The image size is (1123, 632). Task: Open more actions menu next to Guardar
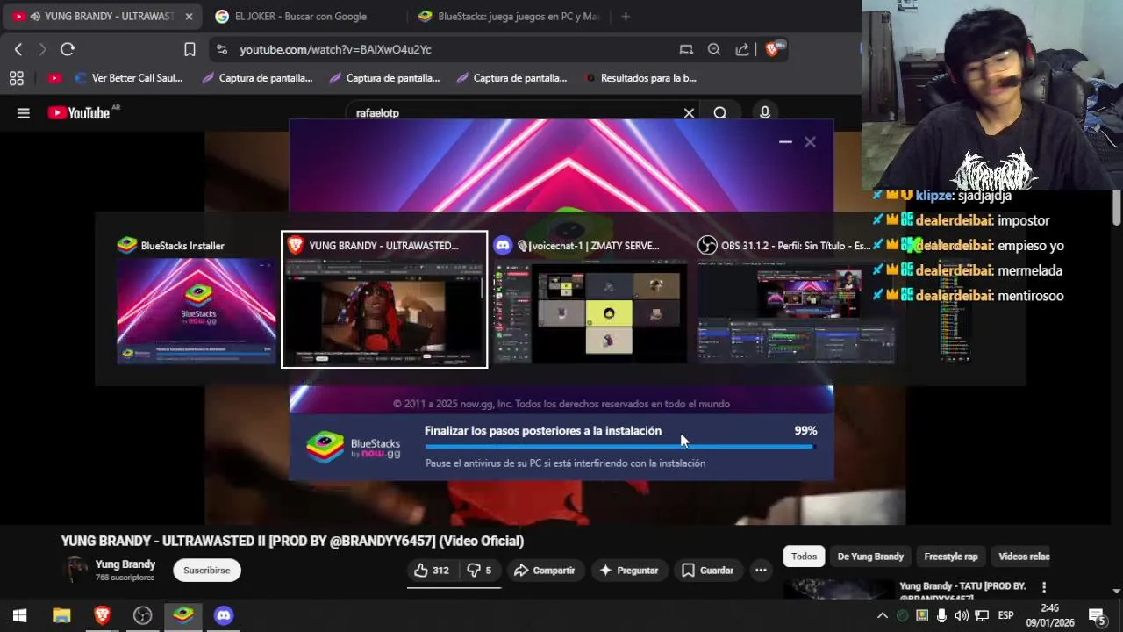[761, 571]
